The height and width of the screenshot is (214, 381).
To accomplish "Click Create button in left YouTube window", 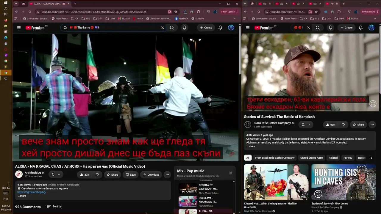I will (x=206, y=28).
